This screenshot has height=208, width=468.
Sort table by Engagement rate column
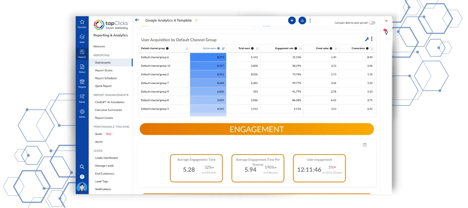tap(300, 48)
